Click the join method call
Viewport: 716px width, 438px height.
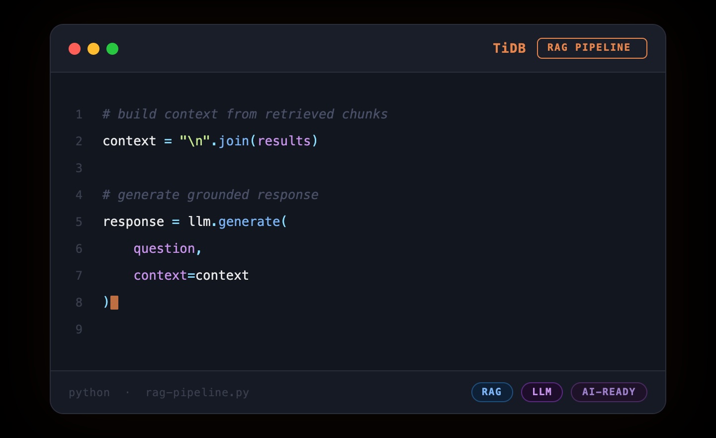pyautogui.click(x=234, y=141)
